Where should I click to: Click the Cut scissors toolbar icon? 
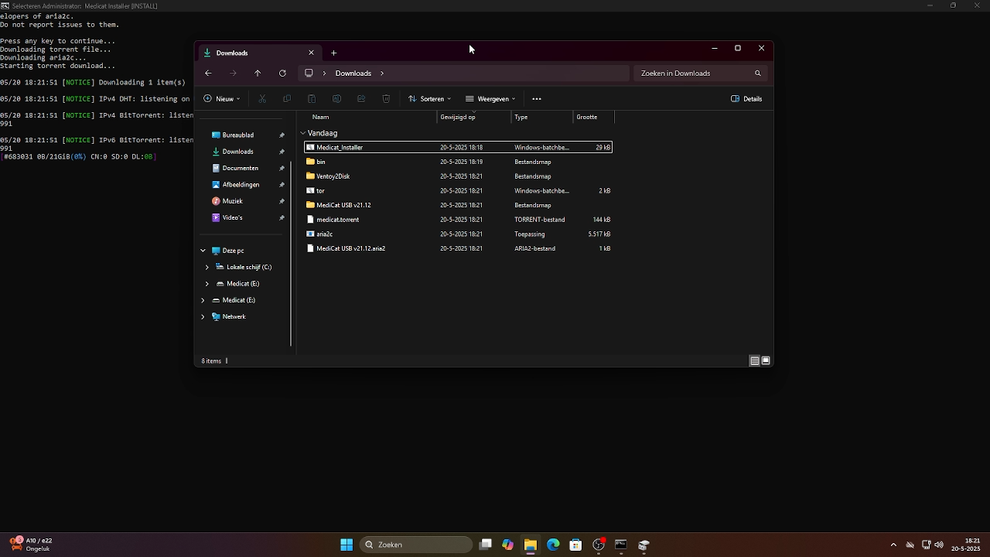point(262,99)
